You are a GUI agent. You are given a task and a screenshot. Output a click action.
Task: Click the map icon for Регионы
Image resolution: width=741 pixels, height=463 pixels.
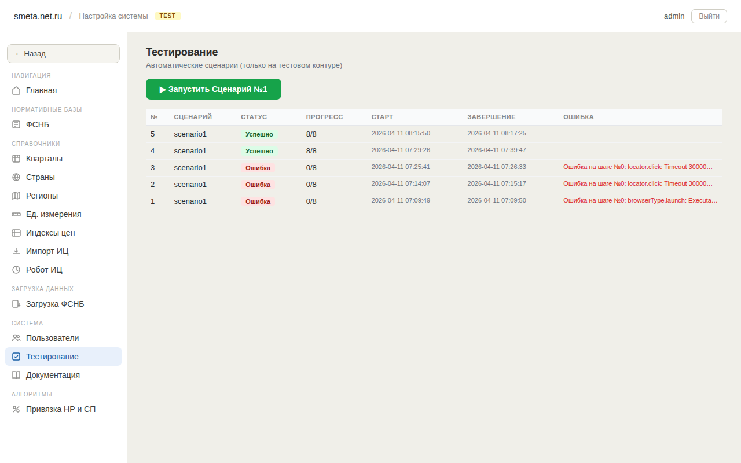(16, 196)
